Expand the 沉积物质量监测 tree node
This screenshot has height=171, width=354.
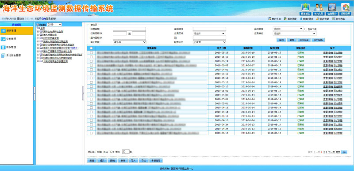[38, 38]
